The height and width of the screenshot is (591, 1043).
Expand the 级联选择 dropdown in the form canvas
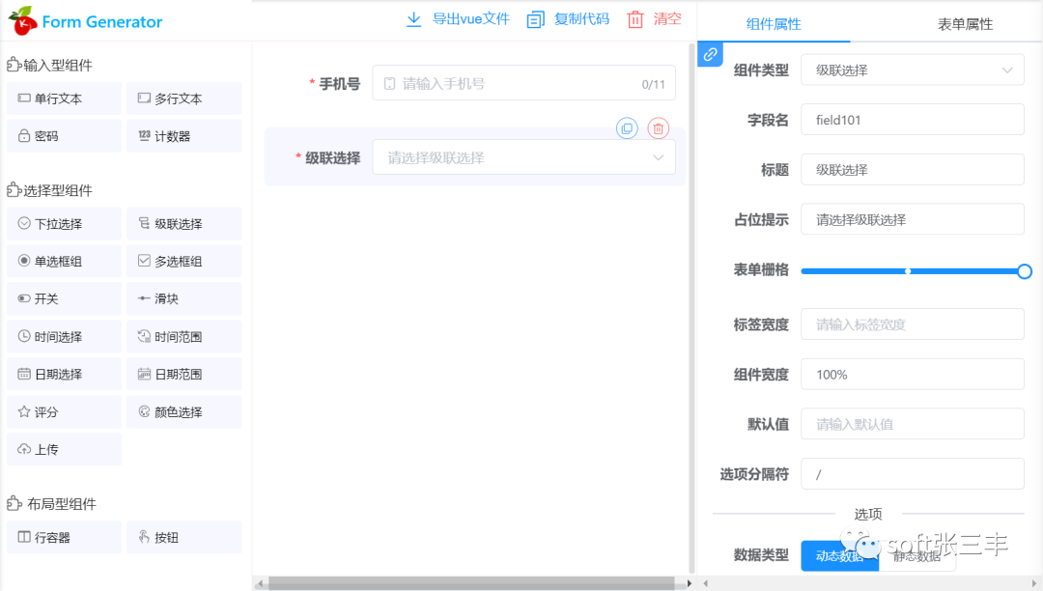coord(523,157)
